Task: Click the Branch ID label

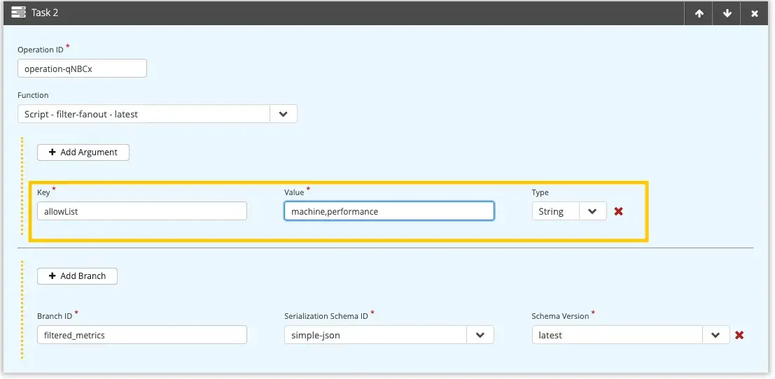Action: (55, 316)
